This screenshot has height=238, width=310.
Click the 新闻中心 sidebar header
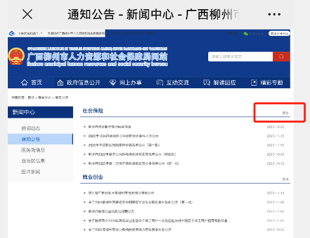40,112
